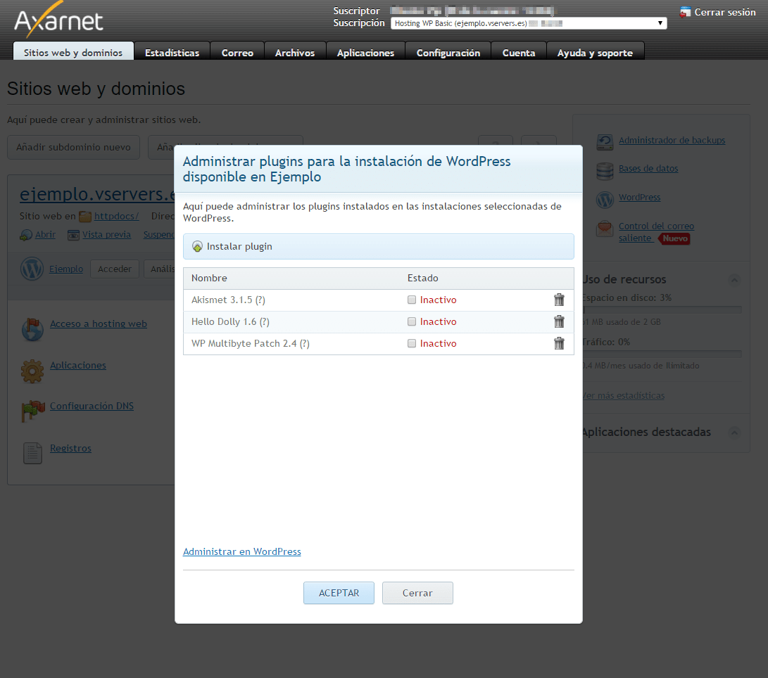
Task: Click the Registros document icon
Action: click(x=32, y=453)
